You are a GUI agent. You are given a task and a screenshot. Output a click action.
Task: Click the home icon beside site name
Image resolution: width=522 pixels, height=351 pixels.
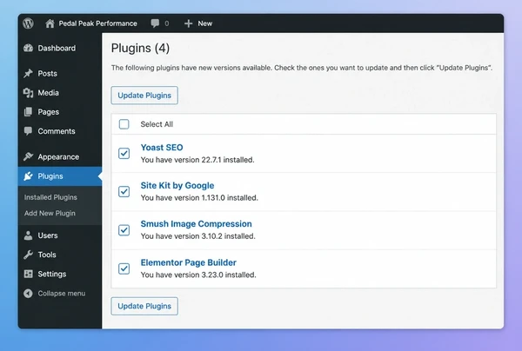[x=50, y=23]
